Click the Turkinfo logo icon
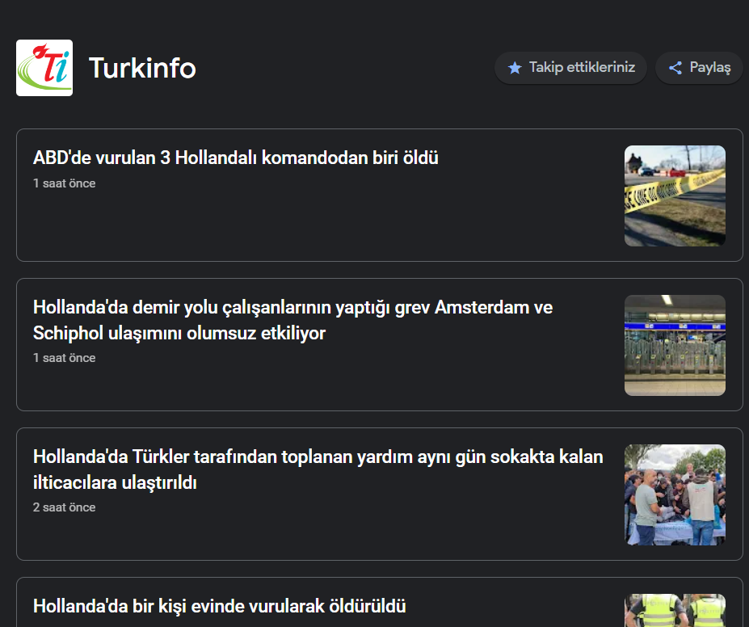The width and height of the screenshot is (749, 627). point(44,68)
